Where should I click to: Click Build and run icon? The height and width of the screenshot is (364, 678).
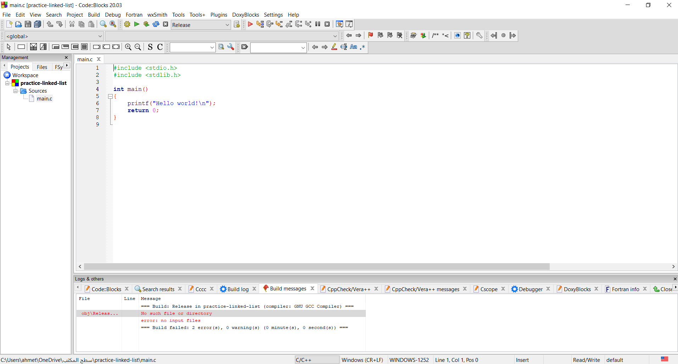[146, 24]
